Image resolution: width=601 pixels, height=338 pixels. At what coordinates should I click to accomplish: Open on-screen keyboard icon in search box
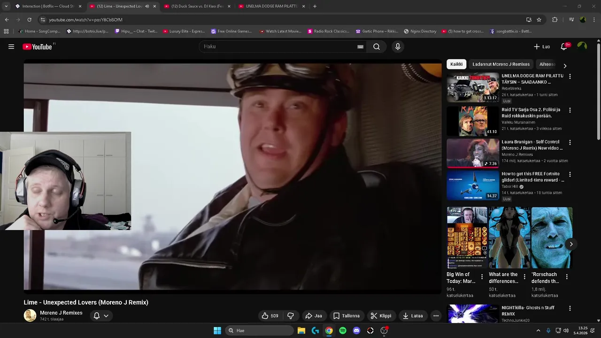360,46
